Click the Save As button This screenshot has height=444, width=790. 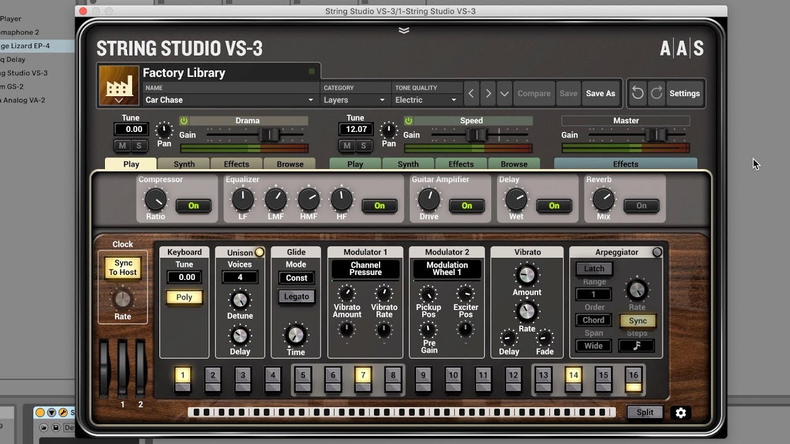(x=601, y=94)
